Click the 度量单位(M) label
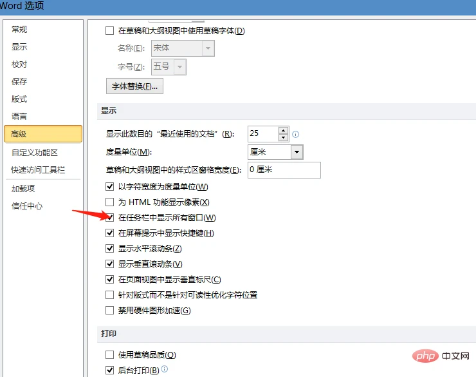Image resolution: width=476 pixels, height=377 pixels. (x=129, y=151)
